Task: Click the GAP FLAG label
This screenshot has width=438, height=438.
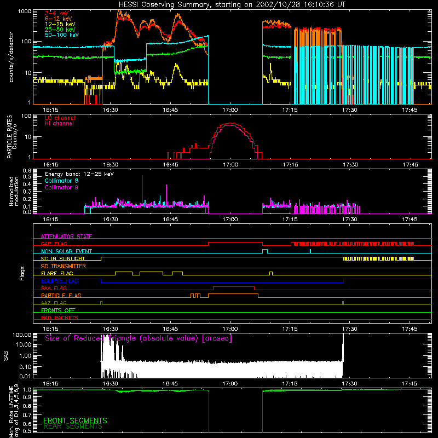Action: 54,244
